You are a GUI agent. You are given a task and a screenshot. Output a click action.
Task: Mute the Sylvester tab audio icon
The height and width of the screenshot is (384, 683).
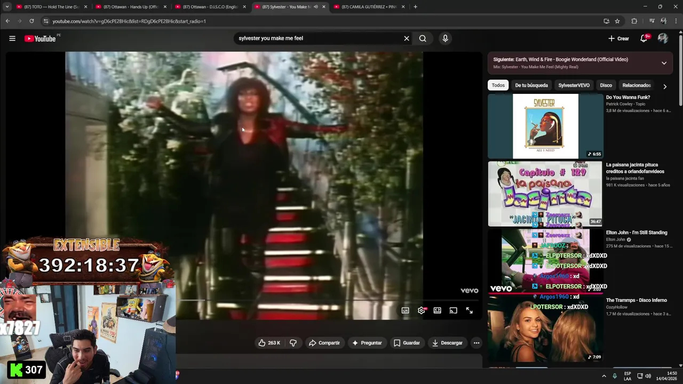[x=316, y=7]
